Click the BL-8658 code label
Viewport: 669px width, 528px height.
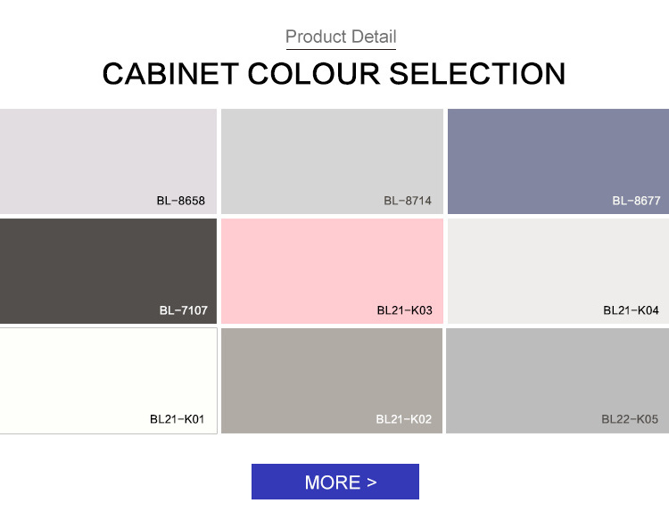click(181, 201)
